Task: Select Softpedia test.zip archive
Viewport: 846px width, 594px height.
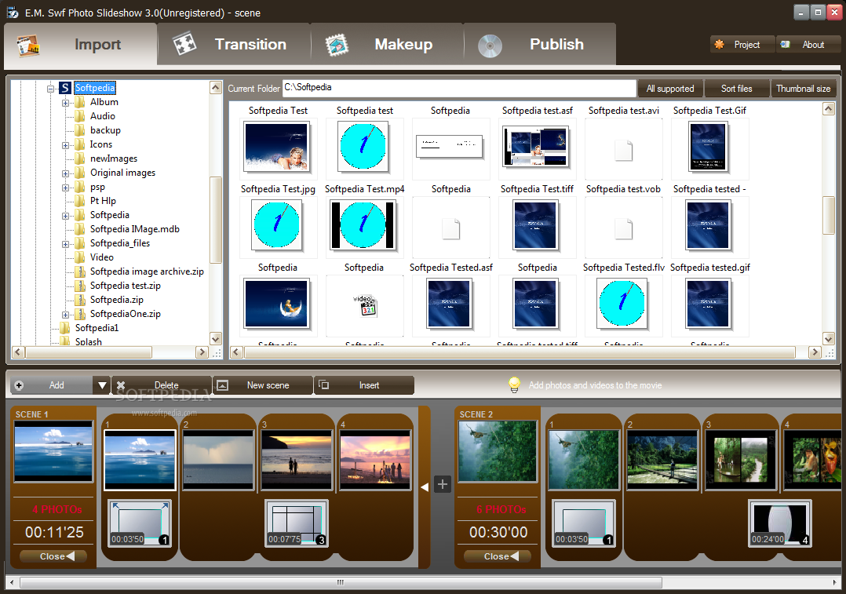Action: point(126,286)
